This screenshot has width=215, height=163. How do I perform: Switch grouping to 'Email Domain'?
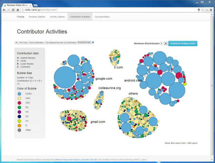84,43
